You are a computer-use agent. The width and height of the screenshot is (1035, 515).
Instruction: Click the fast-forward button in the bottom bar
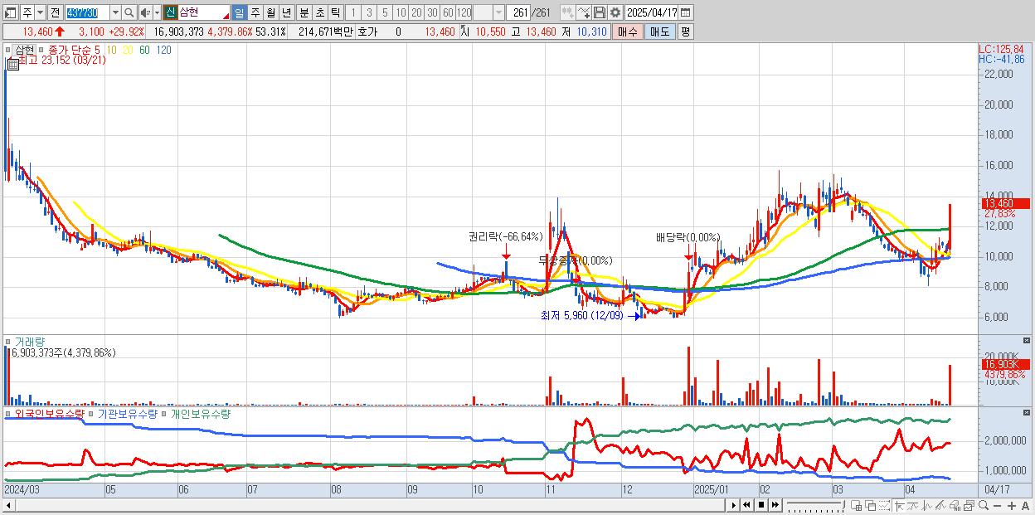click(775, 505)
